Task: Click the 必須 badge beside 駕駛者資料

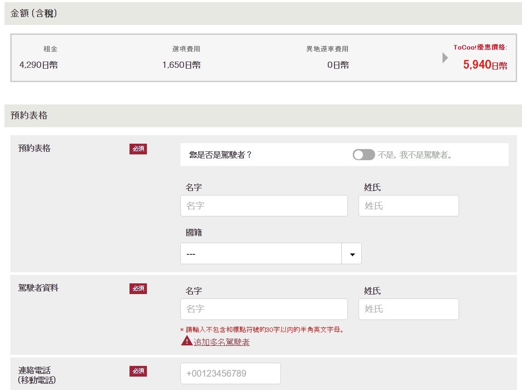Action: coord(138,289)
